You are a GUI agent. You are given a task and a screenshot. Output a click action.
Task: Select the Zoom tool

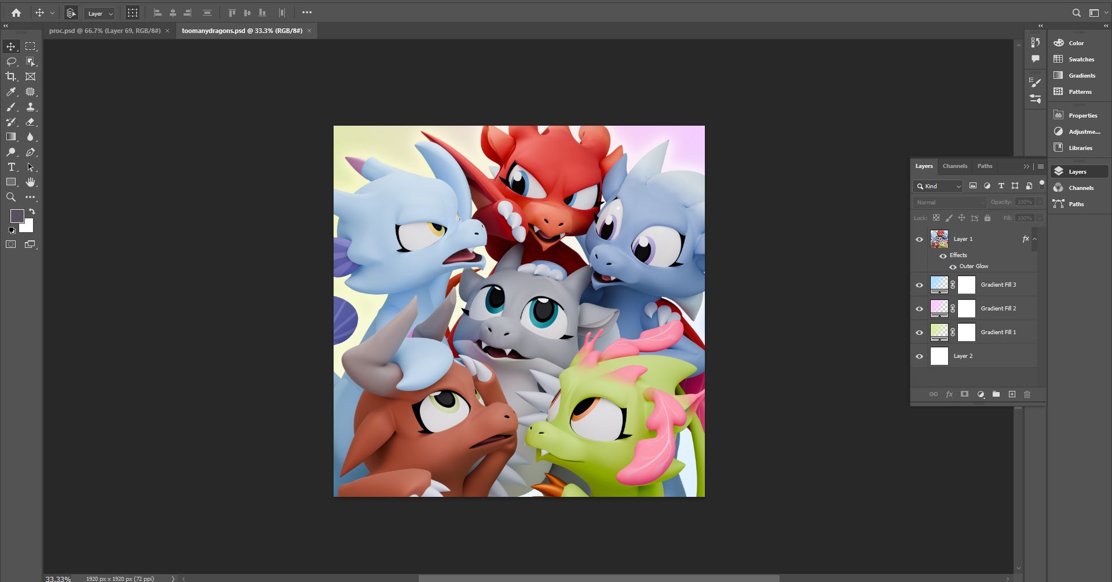click(x=11, y=197)
